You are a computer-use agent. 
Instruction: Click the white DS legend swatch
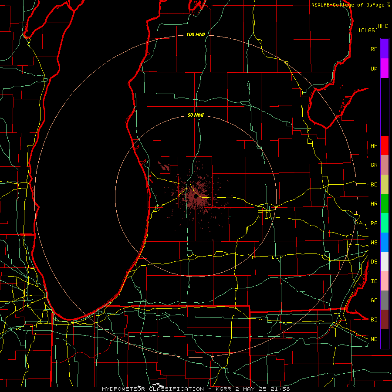click(x=385, y=261)
